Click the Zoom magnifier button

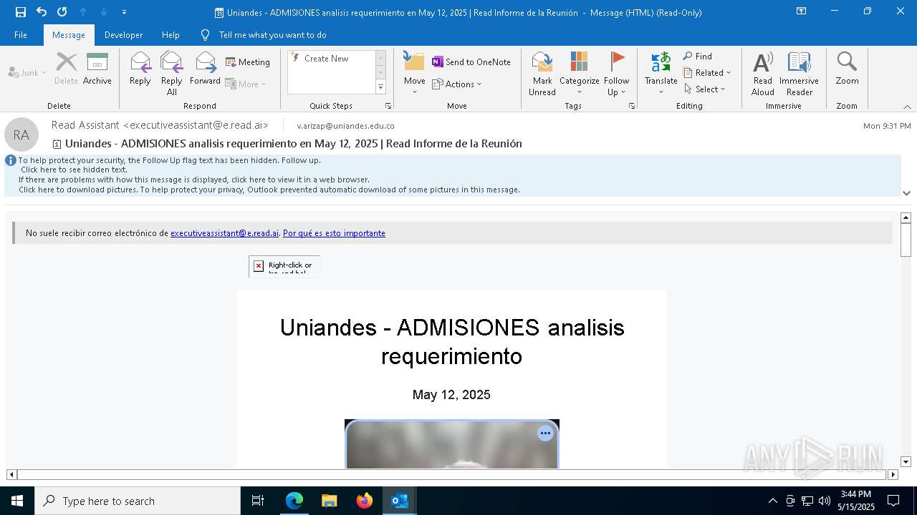pyautogui.click(x=847, y=69)
